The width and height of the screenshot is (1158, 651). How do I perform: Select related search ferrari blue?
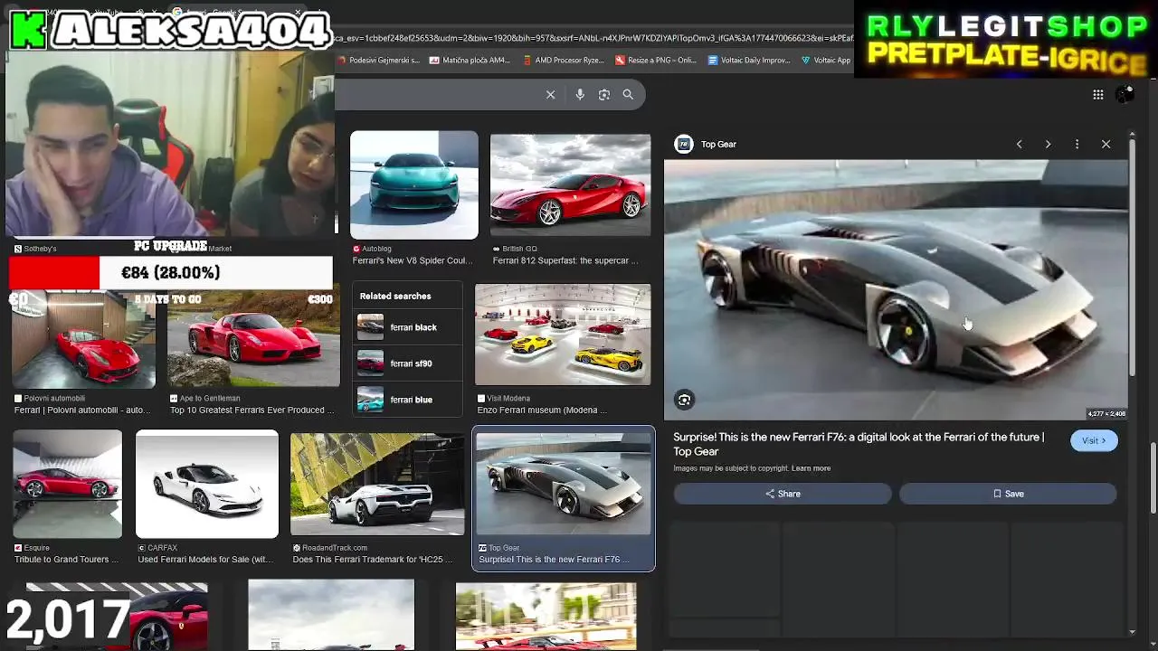click(x=407, y=400)
